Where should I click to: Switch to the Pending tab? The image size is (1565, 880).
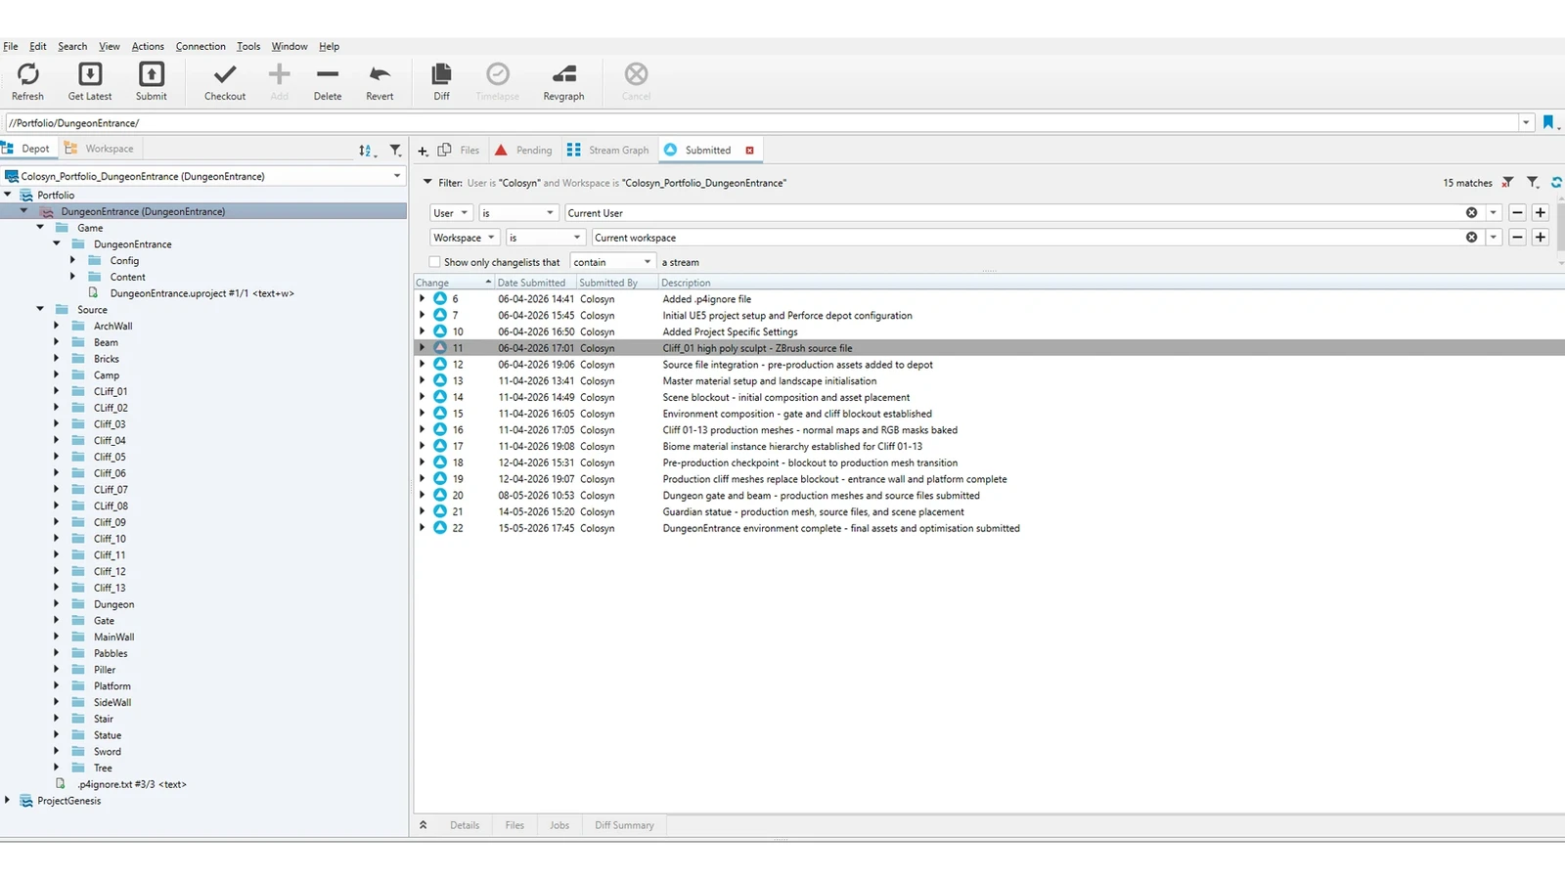[523, 151]
